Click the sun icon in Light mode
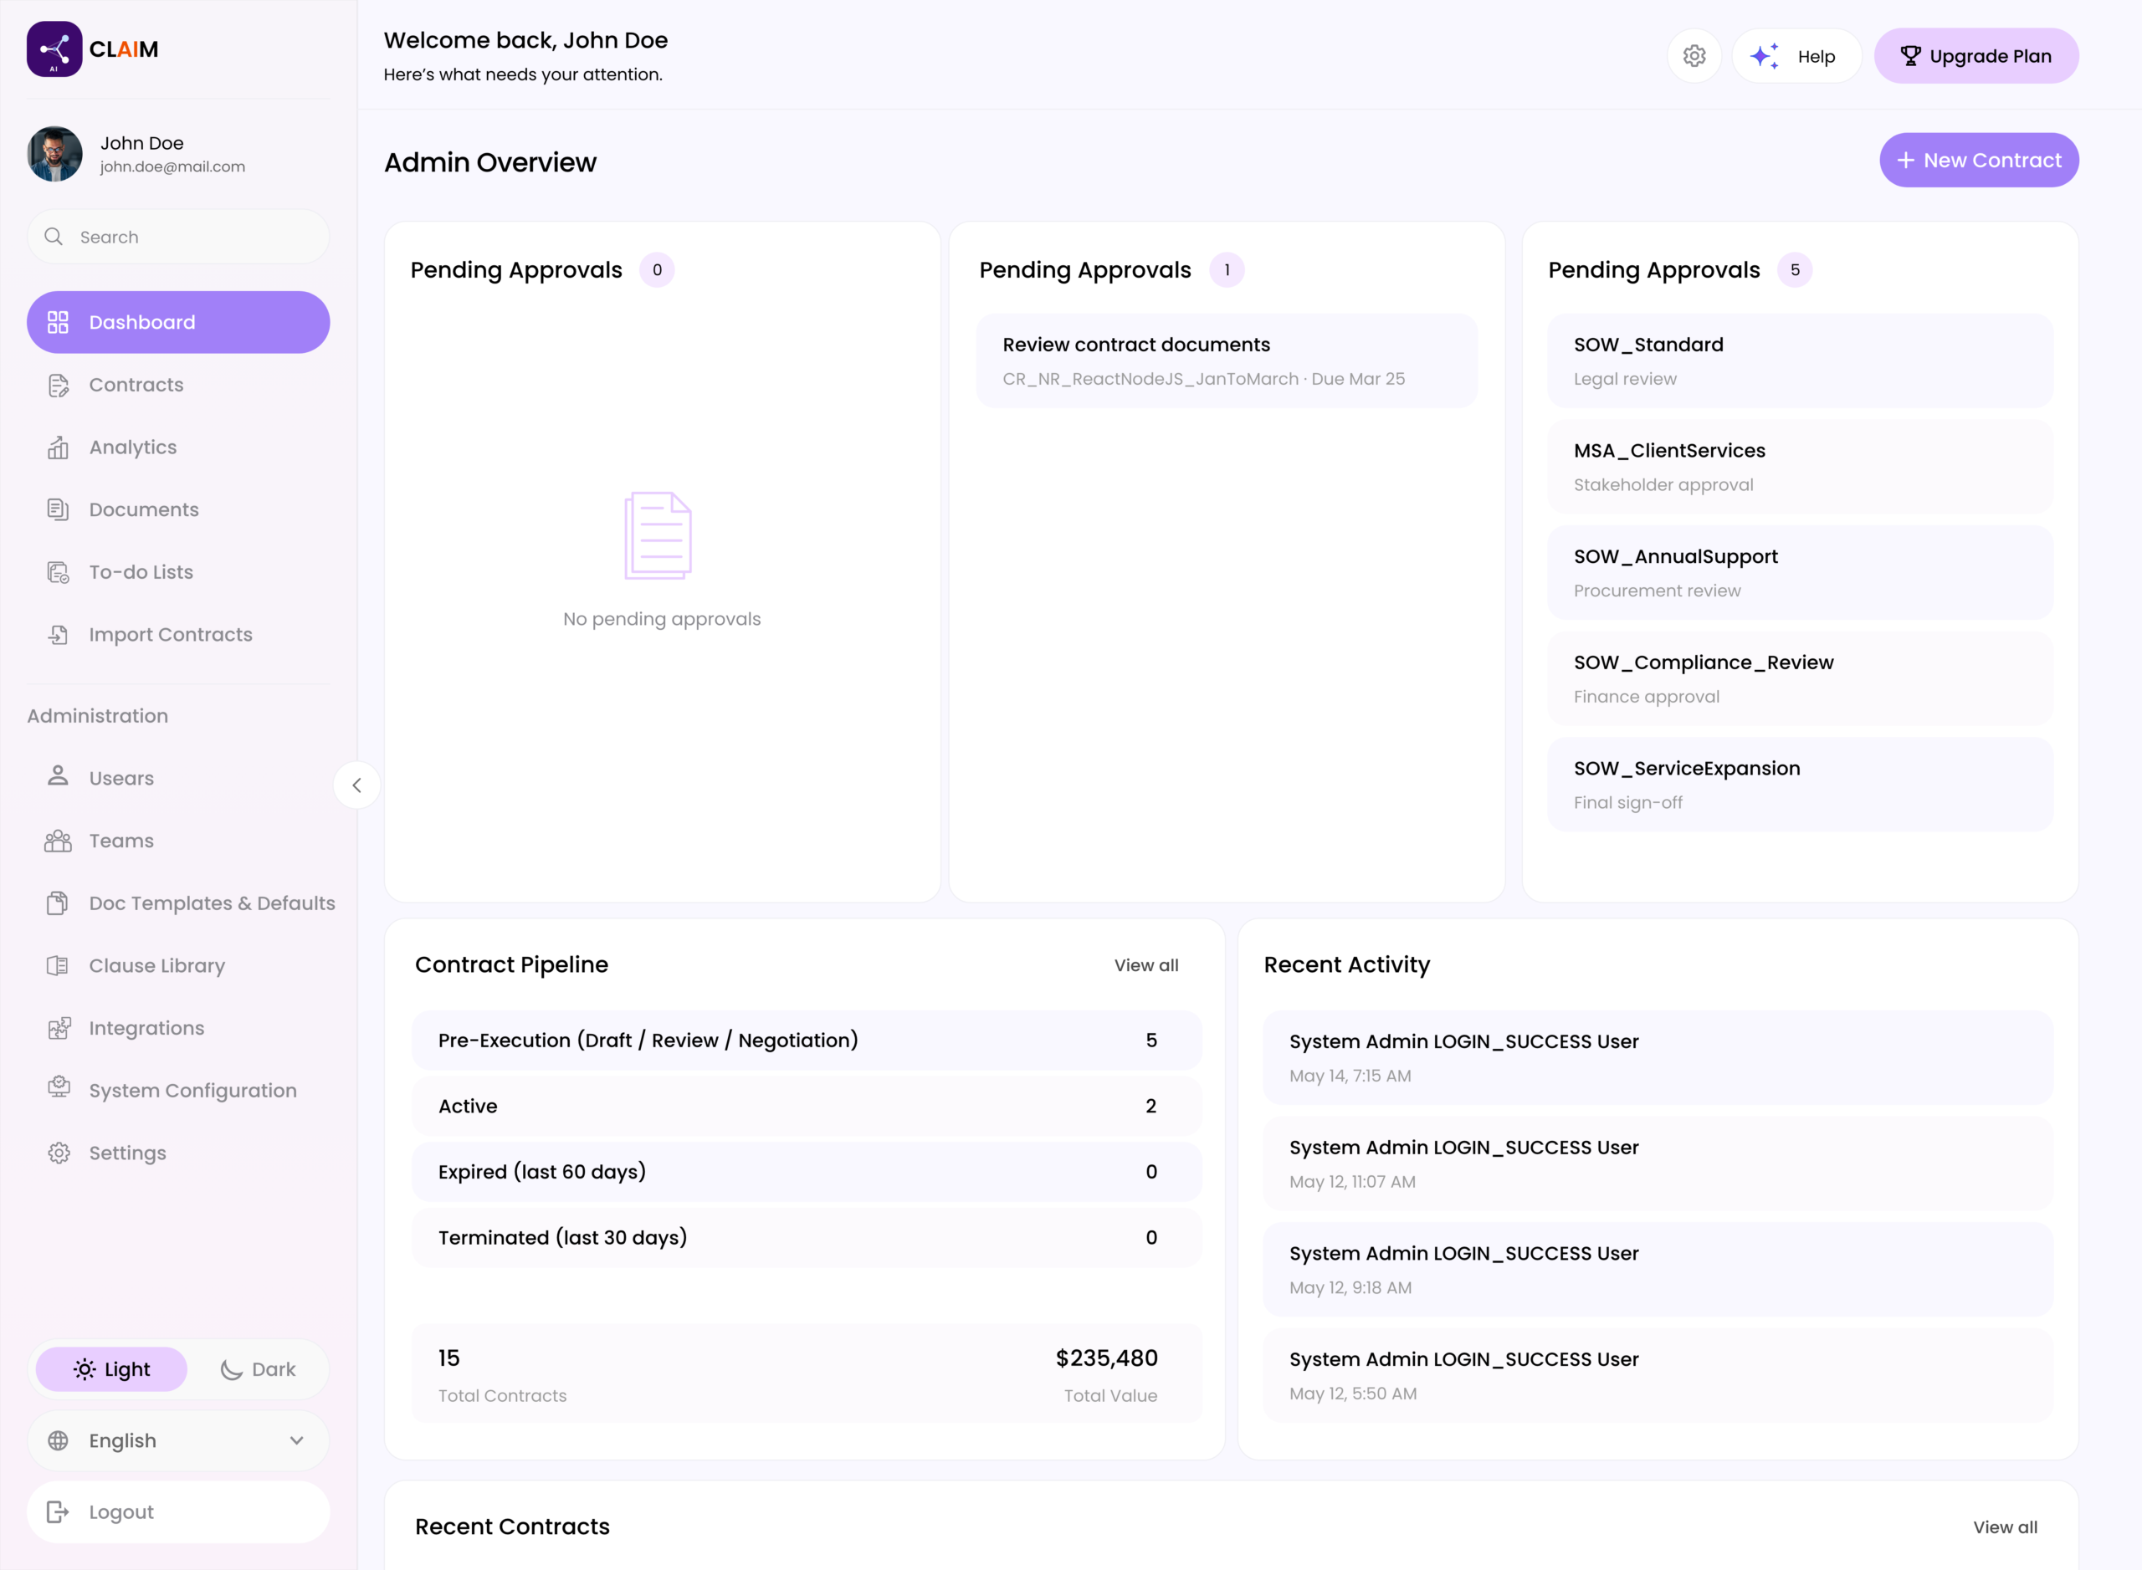This screenshot has height=1570, width=2142. pyautogui.click(x=85, y=1369)
